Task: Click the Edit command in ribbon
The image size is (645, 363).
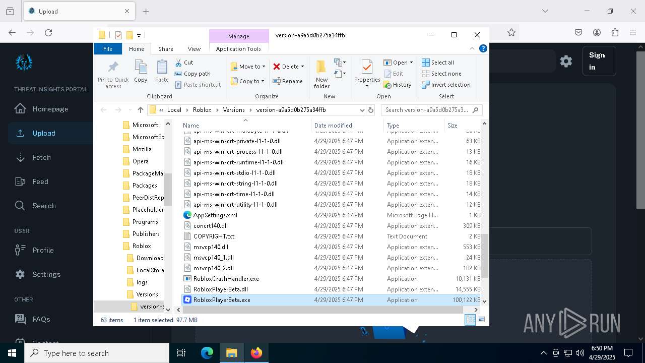Action: [x=394, y=74]
